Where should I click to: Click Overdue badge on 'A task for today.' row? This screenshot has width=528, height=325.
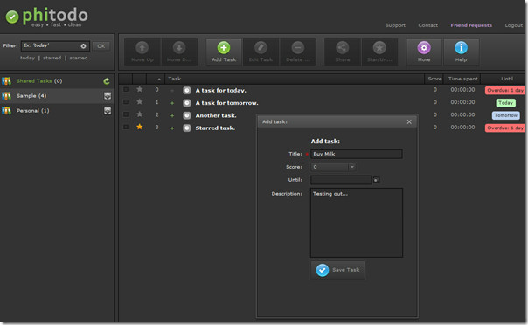[x=504, y=90]
